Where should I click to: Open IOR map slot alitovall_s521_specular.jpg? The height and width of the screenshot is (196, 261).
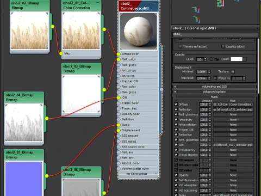pyautogui.click(x=233, y=145)
